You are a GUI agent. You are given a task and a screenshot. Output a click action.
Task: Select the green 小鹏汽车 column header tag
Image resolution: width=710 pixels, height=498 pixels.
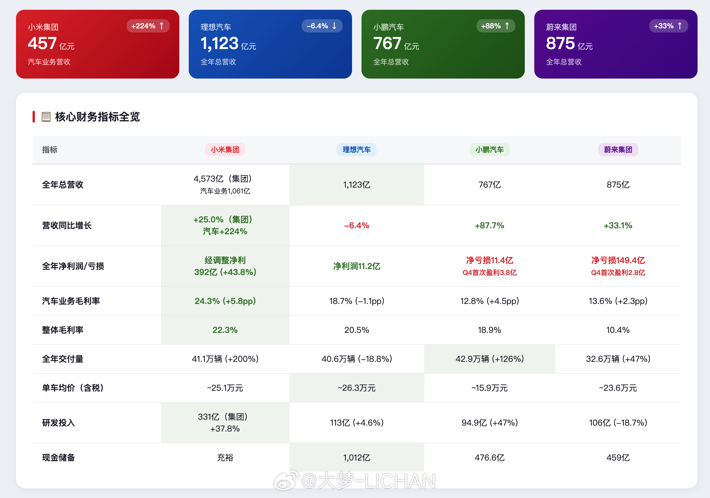click(x=489, y=150)
